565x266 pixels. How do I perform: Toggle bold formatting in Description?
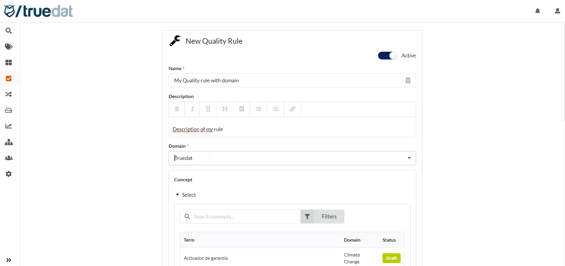click(x=177, y=109)
